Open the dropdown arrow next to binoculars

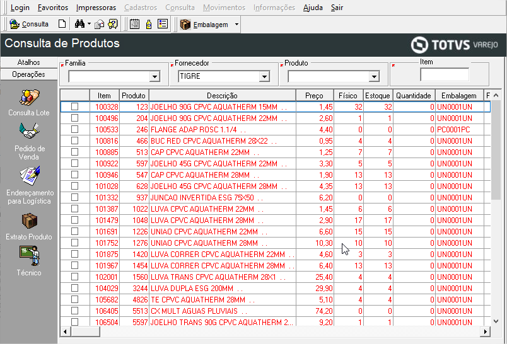point(90,24)
